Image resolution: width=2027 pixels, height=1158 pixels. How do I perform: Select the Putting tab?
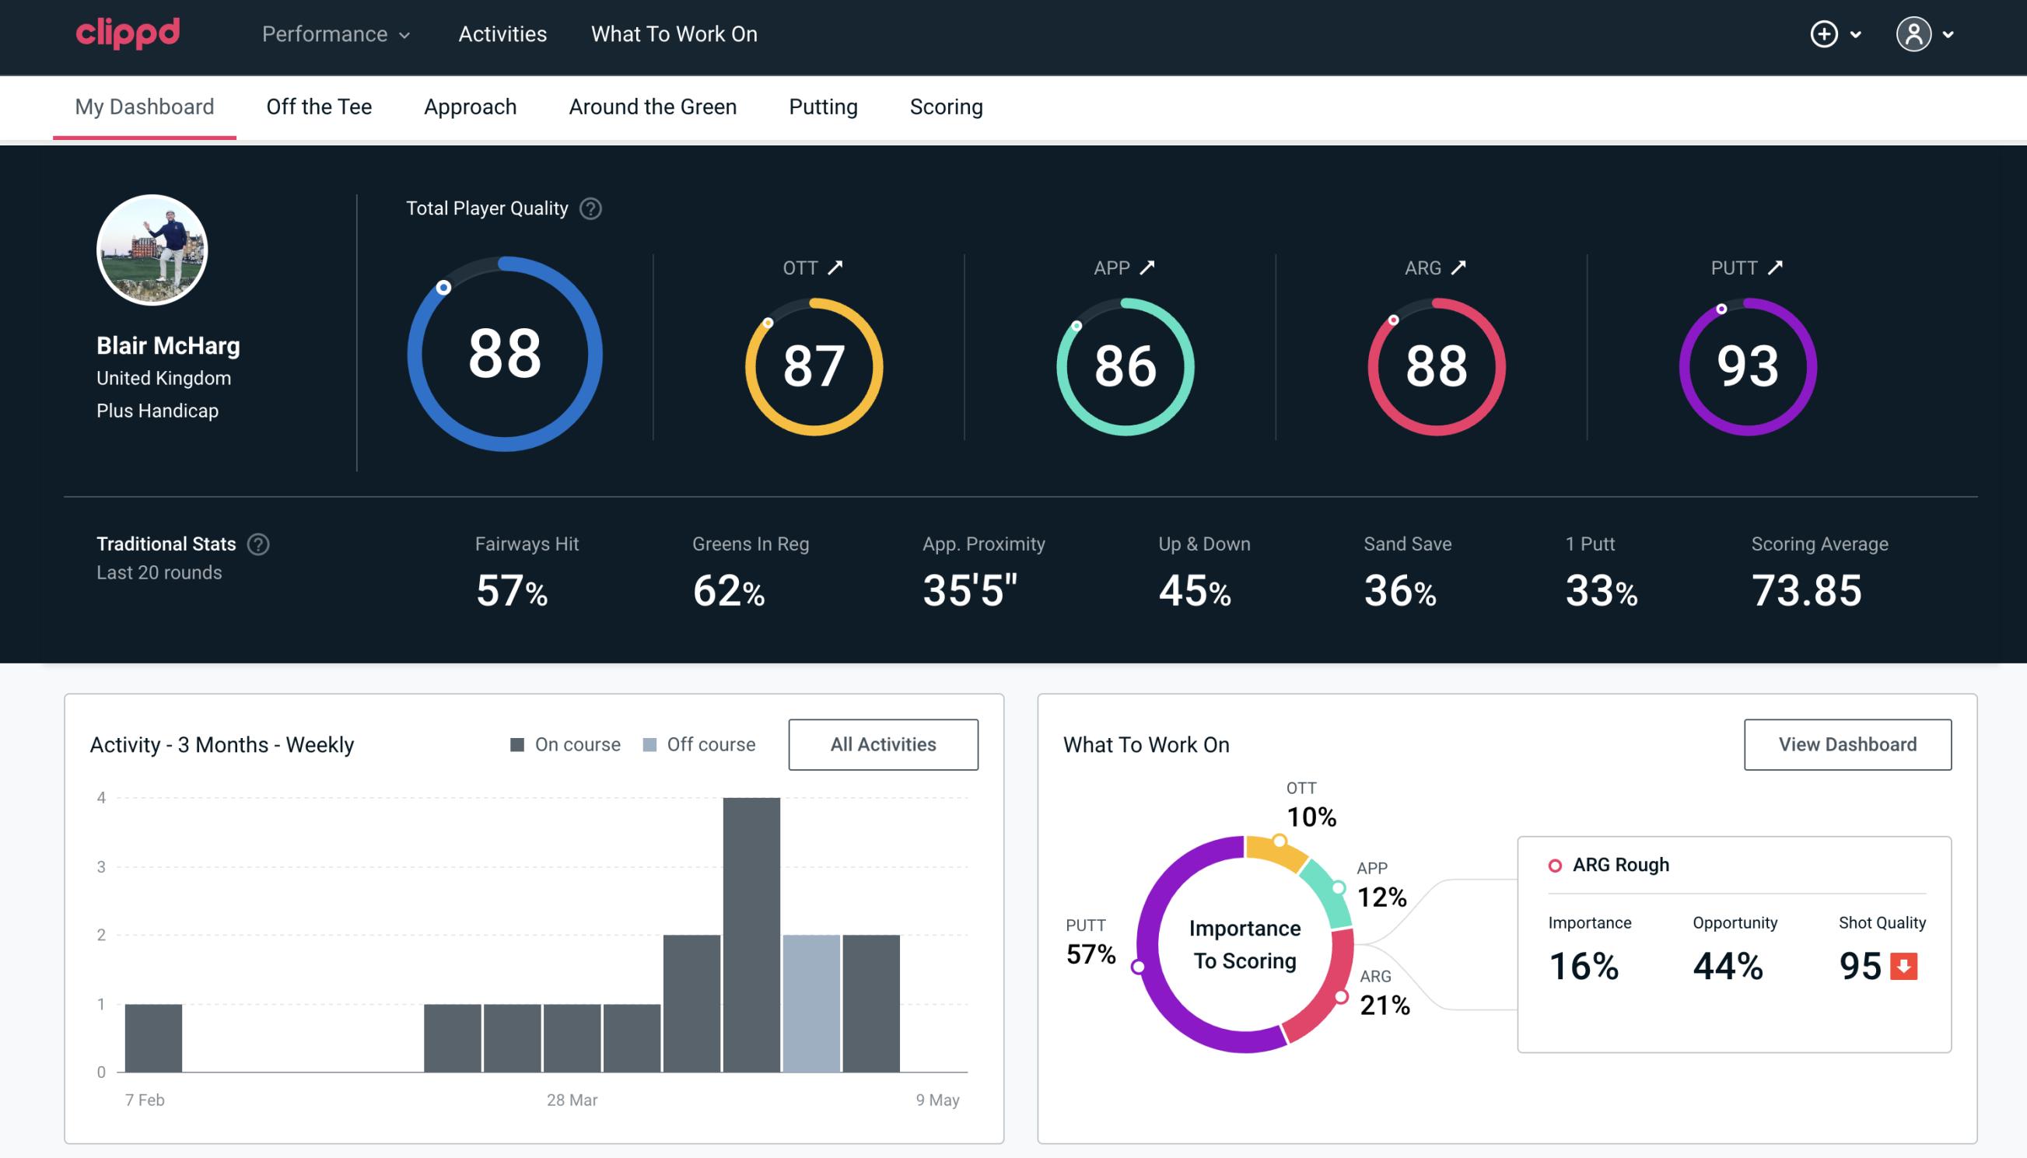[821, 106]
